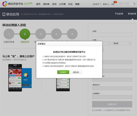The image size is (137, 116).
Task: Open 公开课 navigation item
Action: [62, 4]
